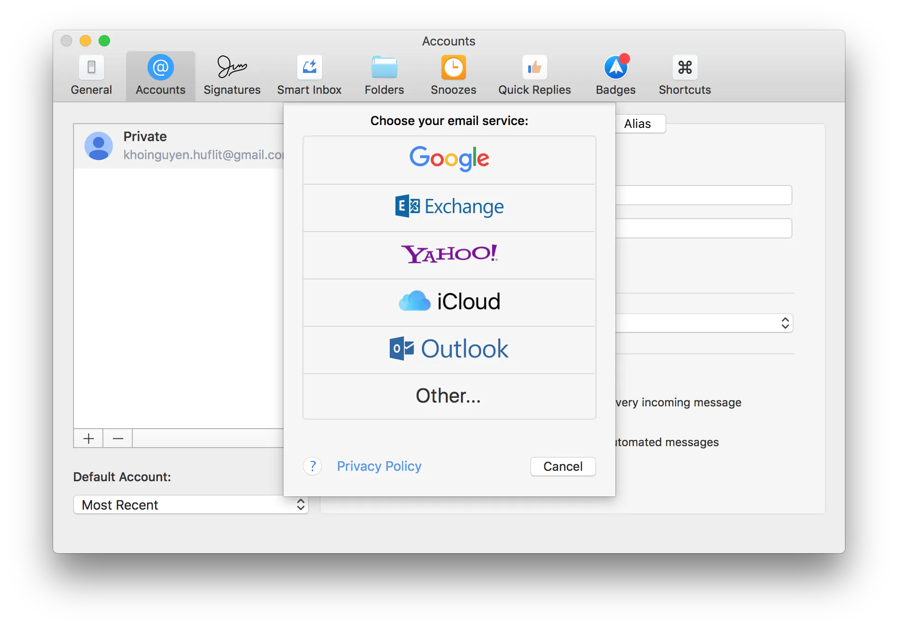
Task: Choose iCloud as the email service
Action: [449, 303]
